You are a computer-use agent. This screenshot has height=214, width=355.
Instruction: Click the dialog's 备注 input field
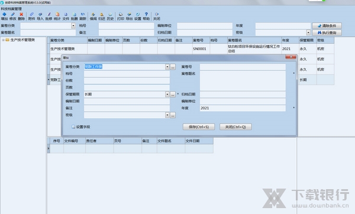click(127, 108)
